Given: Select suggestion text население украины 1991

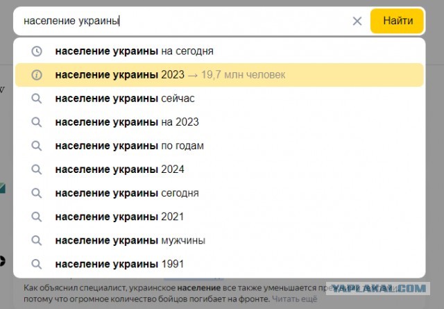Looking at the screenshot, I should tap(119, 264).
